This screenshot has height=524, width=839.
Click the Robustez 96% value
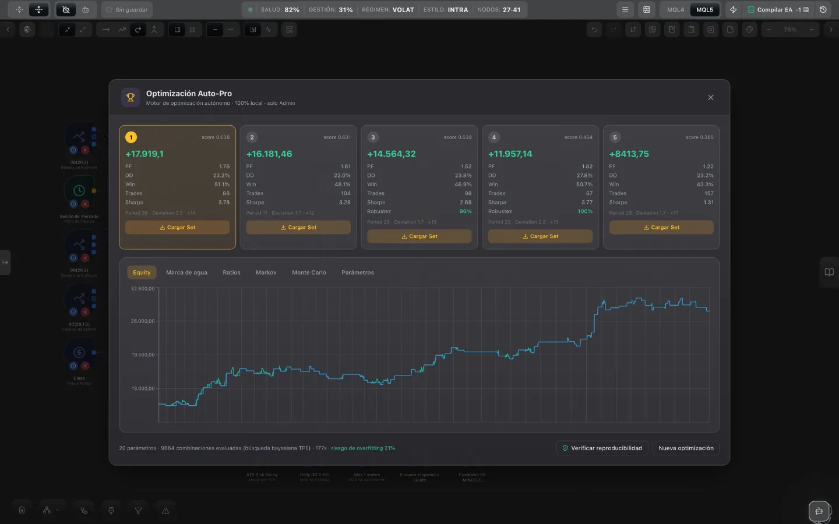(466, 211)
